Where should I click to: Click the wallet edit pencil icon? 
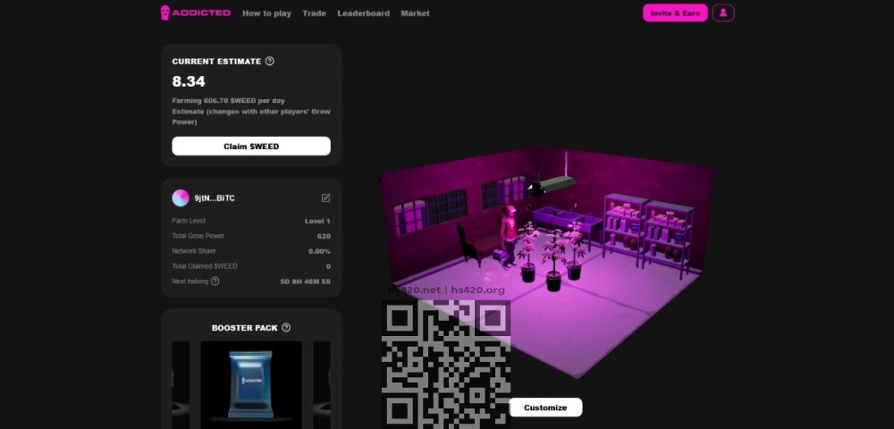click(x=325, y=198)
